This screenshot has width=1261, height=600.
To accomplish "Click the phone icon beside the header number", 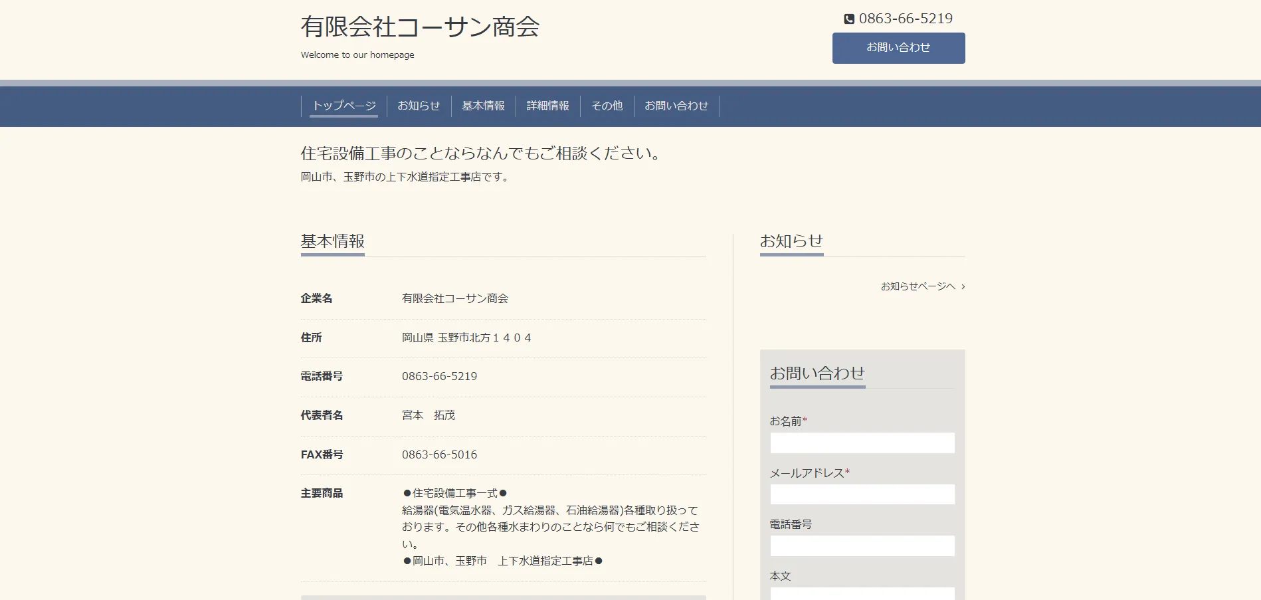I will [x=849, y=19].
